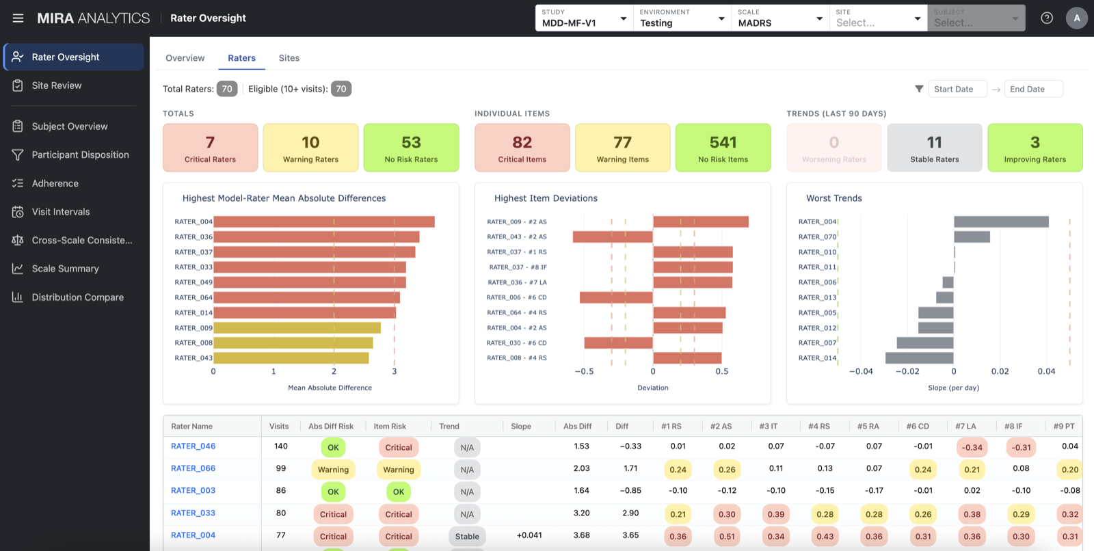
Task: Click the 77 Warning Items card
Action: point(622,148)
